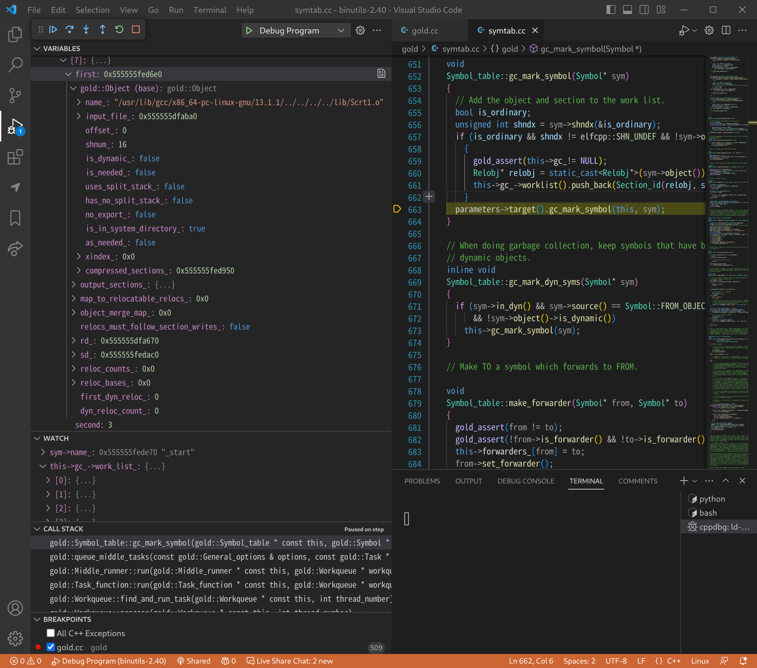The image size is (757, 668).
Task: Close the symtab.cc editor tab
Action: [535, 31]
